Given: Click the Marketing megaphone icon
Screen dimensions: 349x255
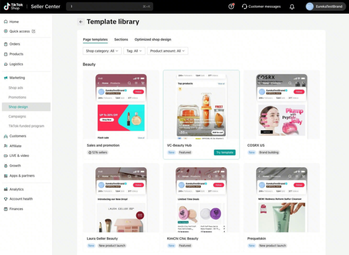Looking at the screenshot, I should tap(6, 78).
